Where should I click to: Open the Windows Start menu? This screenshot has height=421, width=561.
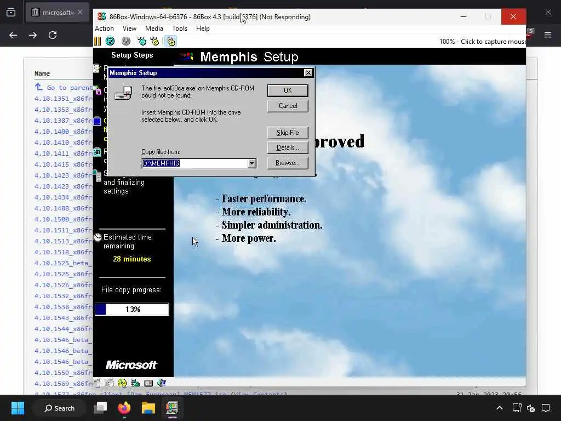coord(18,408)
